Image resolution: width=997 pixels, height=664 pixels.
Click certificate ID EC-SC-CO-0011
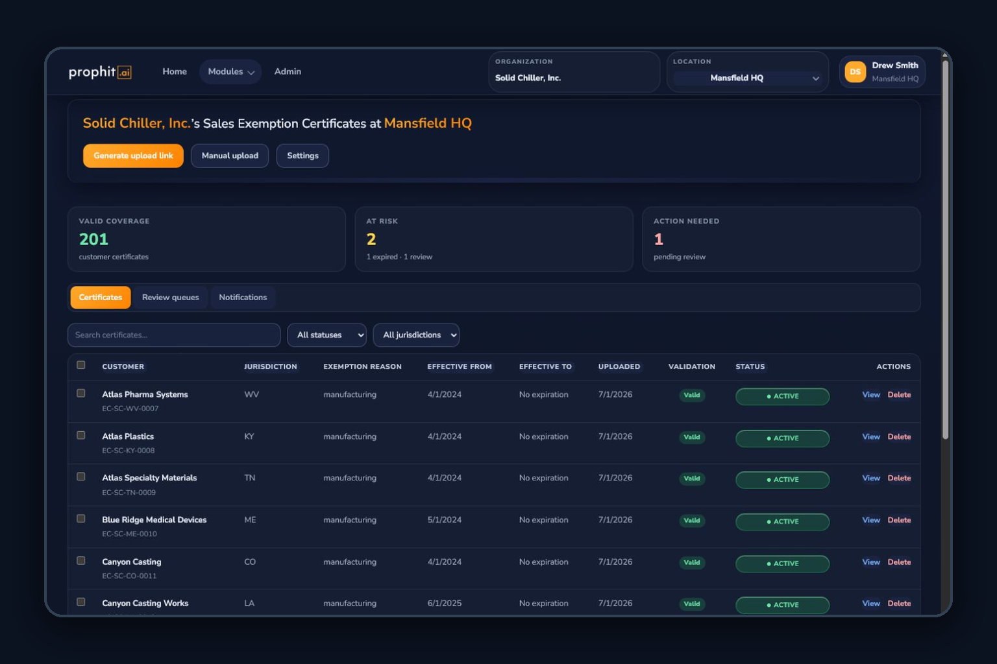[129, 576]
